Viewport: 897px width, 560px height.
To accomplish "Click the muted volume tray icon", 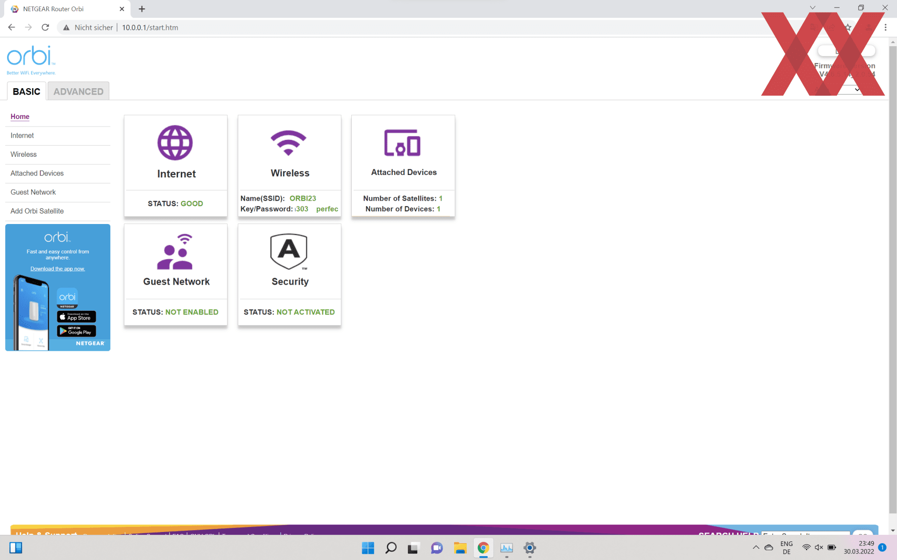I will [x=819, y=547].
